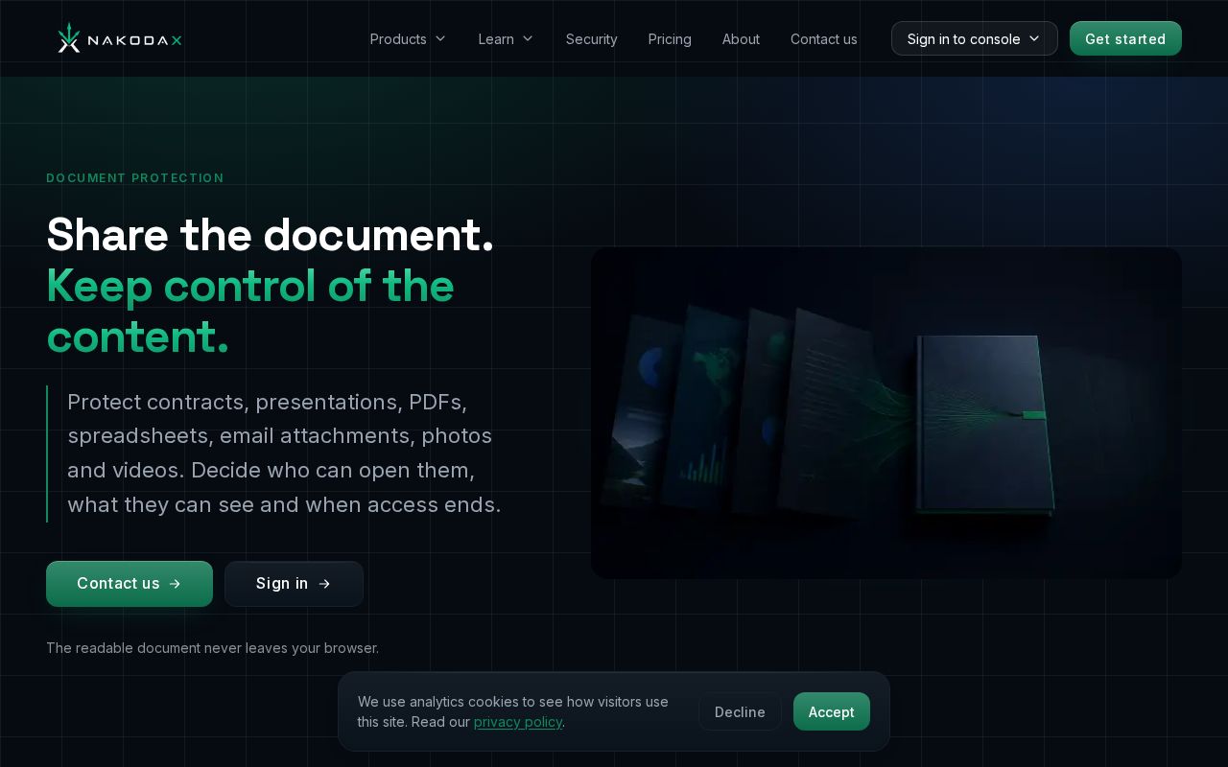Accept analytics cookies

(832, 711)
